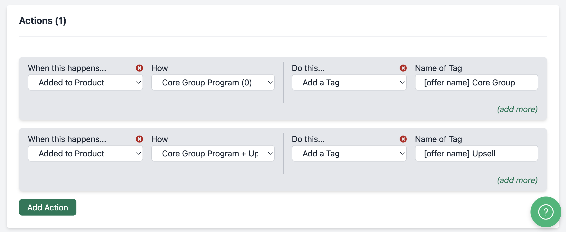Click the [offer name] Upsell tag field
The width and height of the screenshot is (566, 232).
[x=476, y=154]
